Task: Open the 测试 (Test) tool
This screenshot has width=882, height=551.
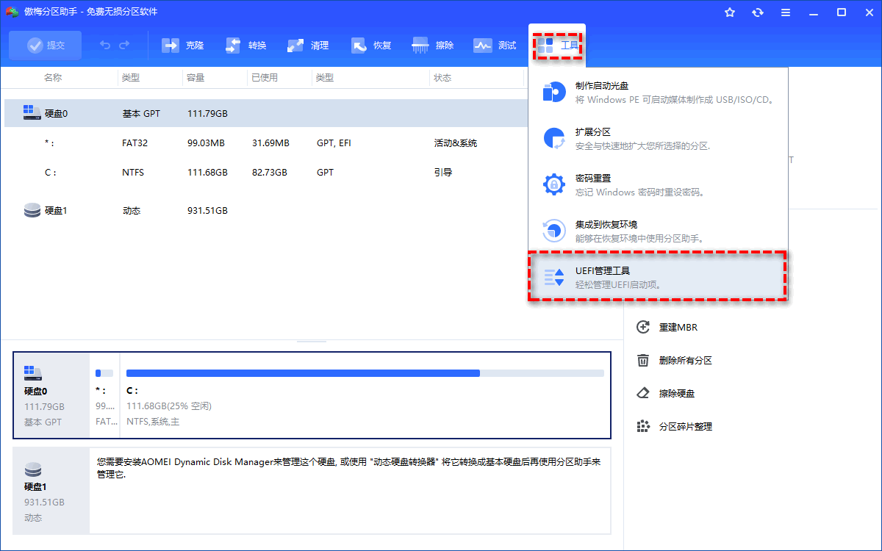Action: [x=495, y=45]
